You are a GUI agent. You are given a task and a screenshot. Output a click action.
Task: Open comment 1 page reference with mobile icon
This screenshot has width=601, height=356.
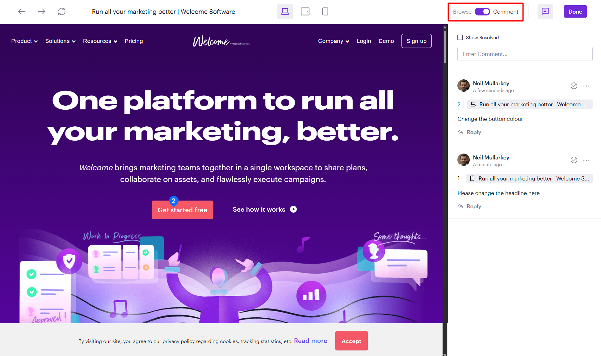[x=529, y=179]
